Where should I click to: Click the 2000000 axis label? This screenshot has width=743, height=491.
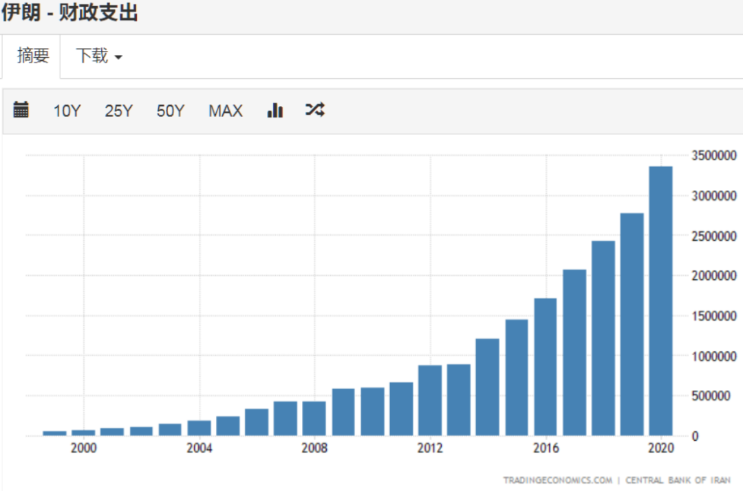click(x=713, y=276)
